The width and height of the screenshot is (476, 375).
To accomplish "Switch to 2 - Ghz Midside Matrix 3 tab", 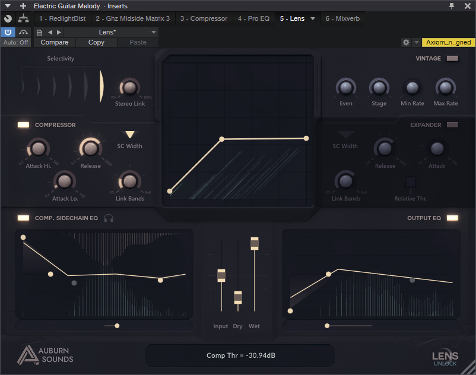I will tap(133, 18).
